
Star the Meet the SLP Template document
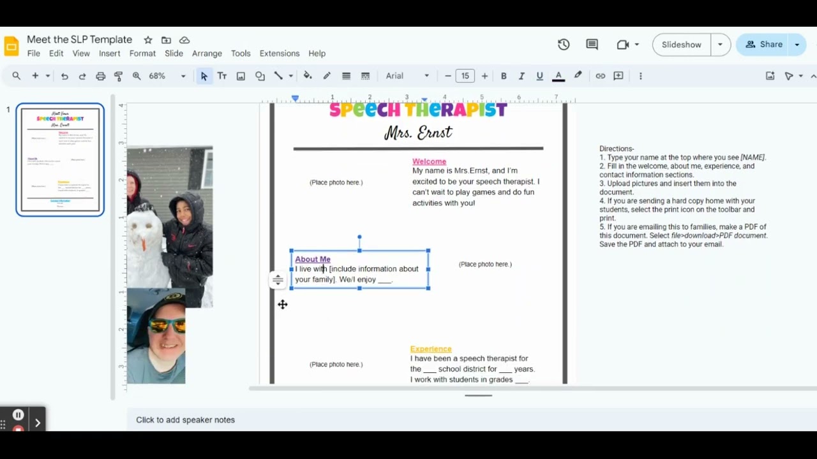point(148,40)
